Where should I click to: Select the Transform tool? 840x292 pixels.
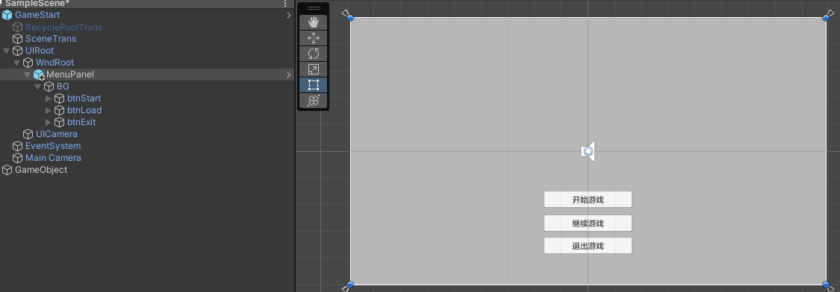click(x=314, y=101)
